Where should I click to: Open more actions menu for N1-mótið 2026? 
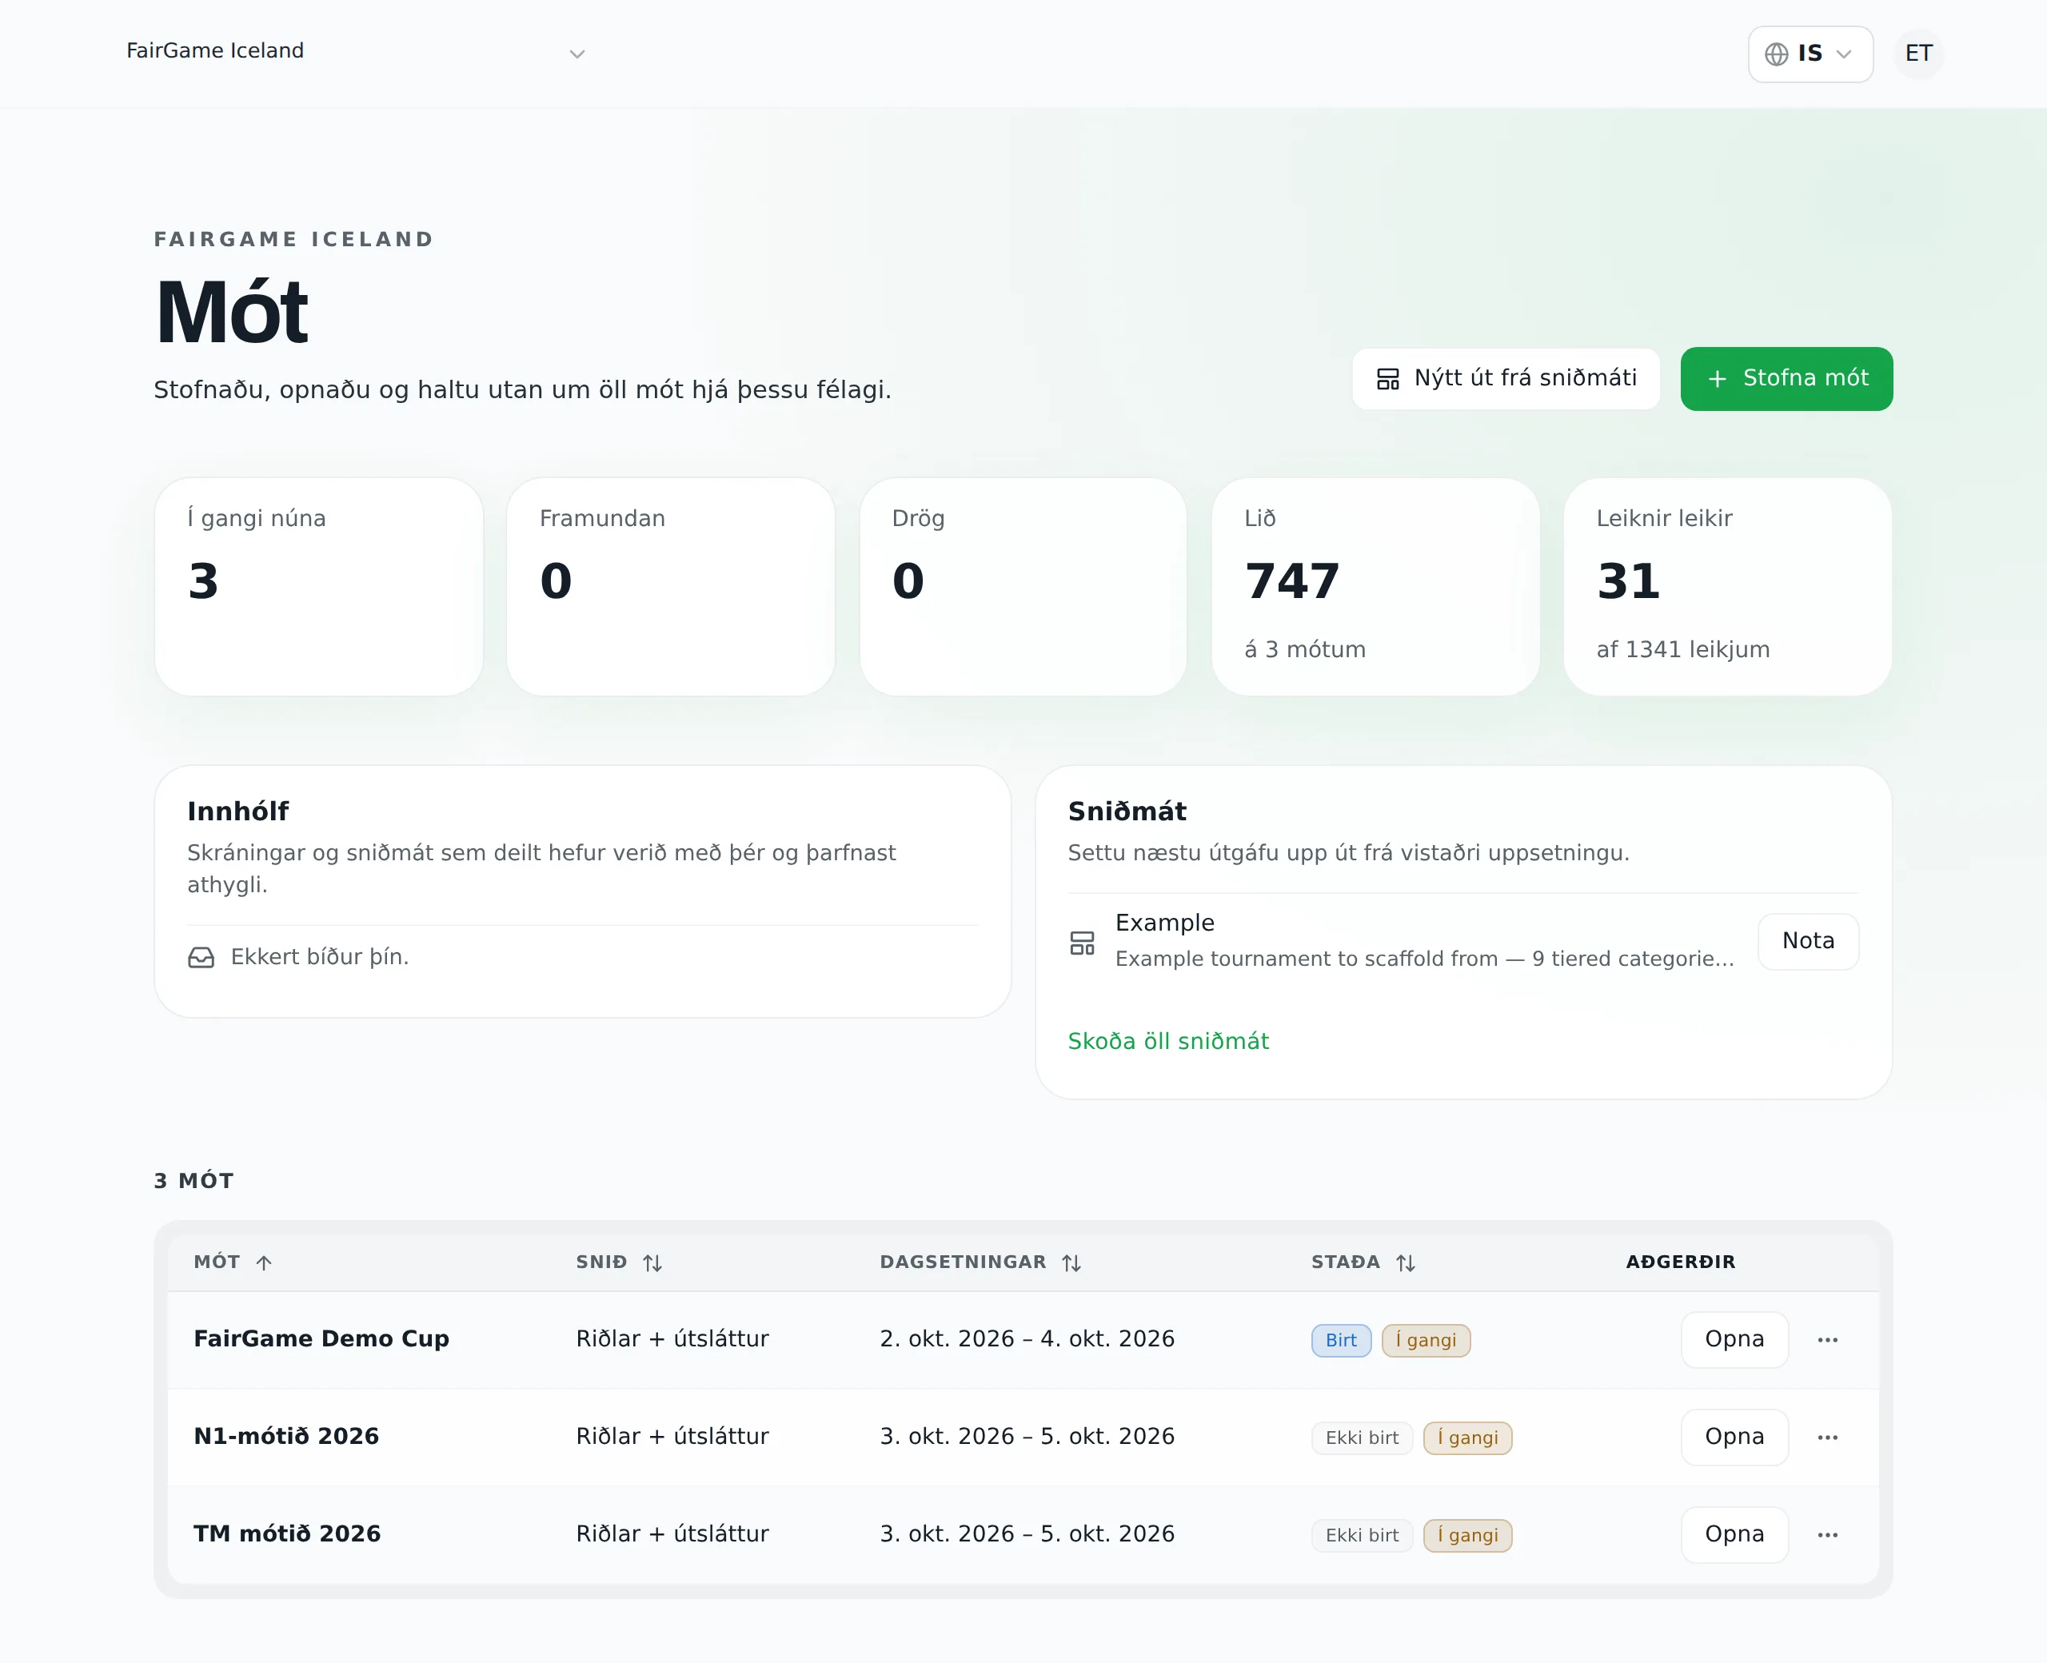(1826, 1436)
